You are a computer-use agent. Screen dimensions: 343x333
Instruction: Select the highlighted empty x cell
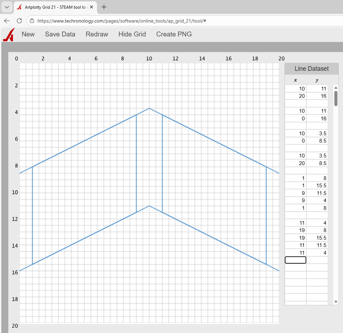coord(295,260)
